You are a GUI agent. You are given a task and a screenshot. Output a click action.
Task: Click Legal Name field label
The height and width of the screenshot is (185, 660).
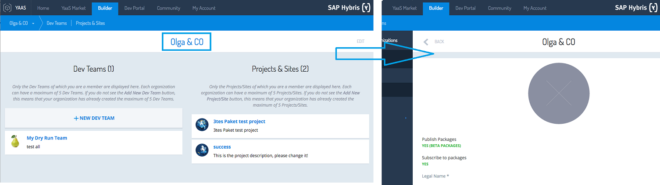coord(435,176)
